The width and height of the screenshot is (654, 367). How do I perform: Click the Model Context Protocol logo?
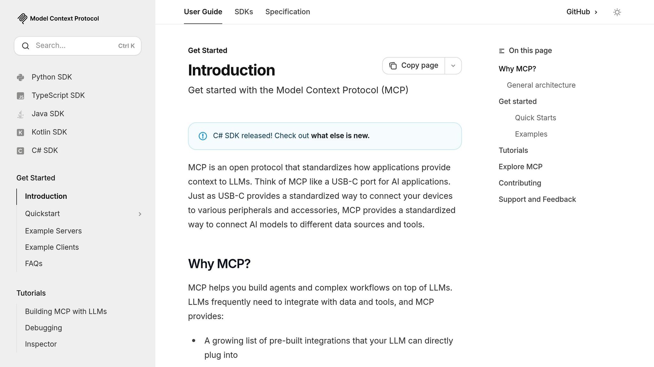[x=22, y=18]
